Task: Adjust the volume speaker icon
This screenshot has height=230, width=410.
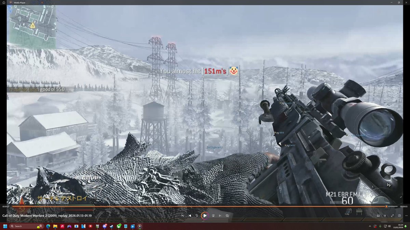Action: click(x=385, y=216)
